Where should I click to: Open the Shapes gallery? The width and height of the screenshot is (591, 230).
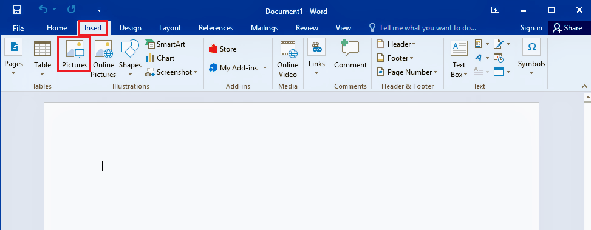130,59
